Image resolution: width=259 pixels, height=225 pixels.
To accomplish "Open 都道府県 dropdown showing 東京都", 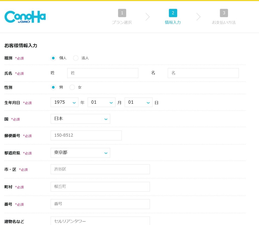I will coord(80,153).
